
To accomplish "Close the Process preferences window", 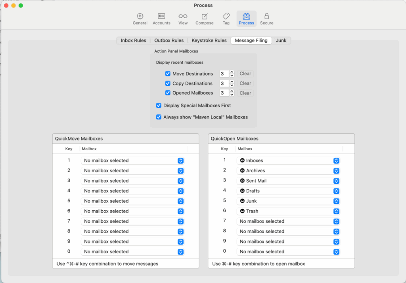I will (6, 6).
